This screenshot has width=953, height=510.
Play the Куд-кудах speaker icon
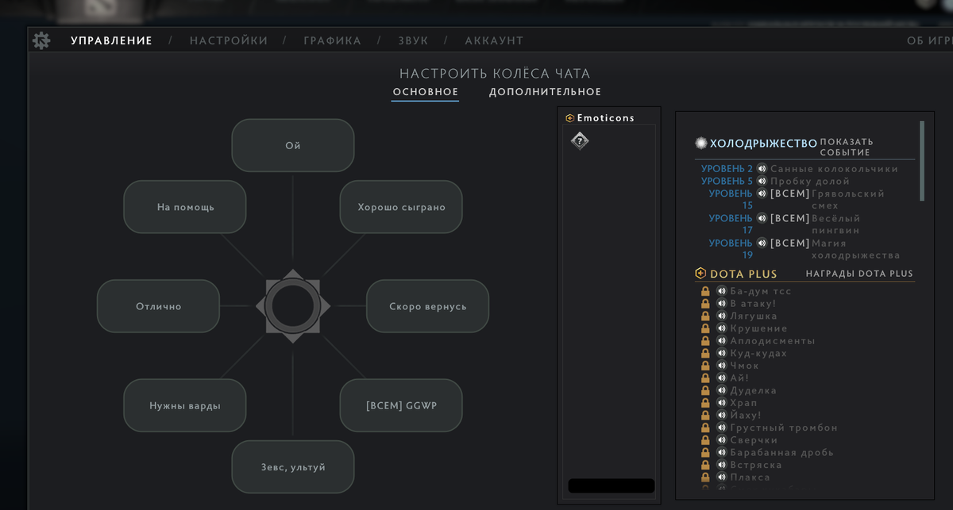click(721, 353)
